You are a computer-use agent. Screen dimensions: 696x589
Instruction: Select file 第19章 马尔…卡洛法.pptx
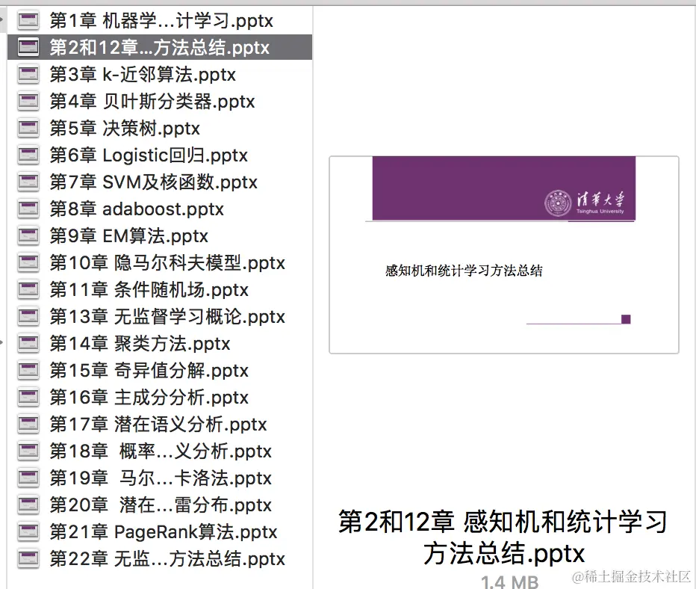tap(160, 478)
